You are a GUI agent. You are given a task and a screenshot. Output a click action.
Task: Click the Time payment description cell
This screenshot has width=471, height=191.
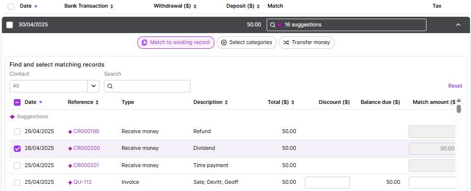click(x=211, y=165)
